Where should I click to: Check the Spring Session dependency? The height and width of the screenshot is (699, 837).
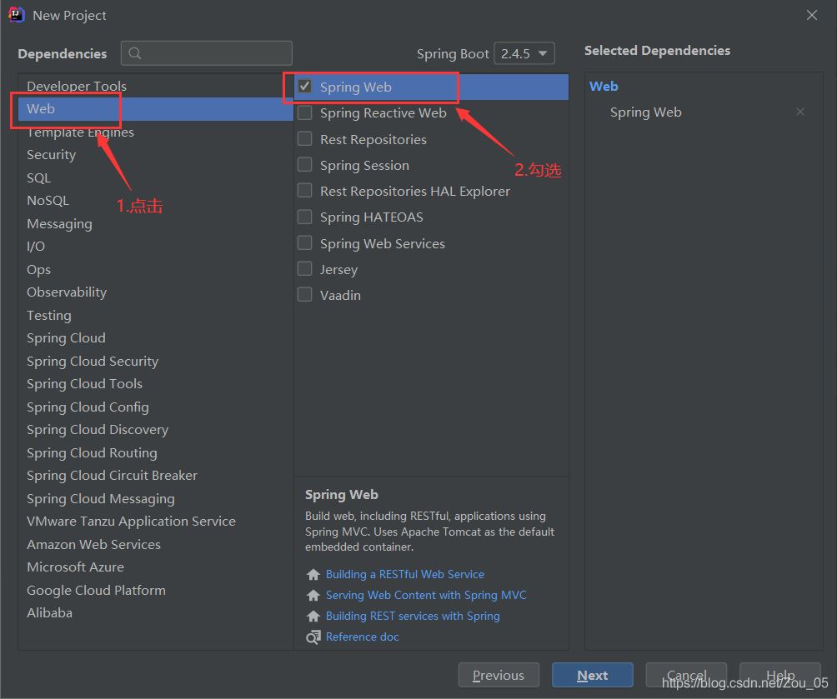point(305,165)
